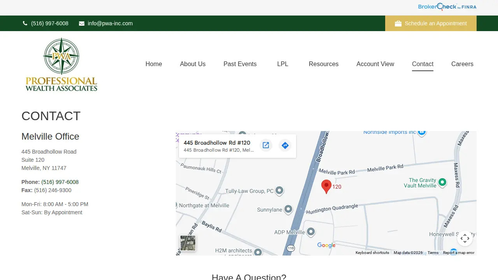Open About Us menu

[193, 64]
